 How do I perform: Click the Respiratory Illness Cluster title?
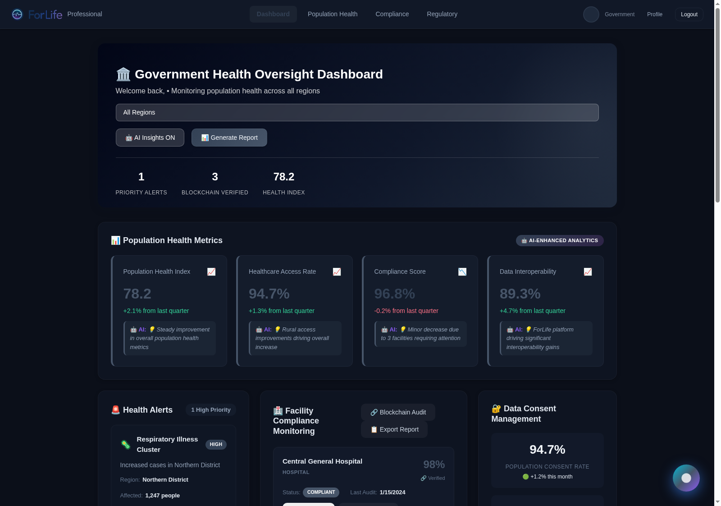pos(167,444)
